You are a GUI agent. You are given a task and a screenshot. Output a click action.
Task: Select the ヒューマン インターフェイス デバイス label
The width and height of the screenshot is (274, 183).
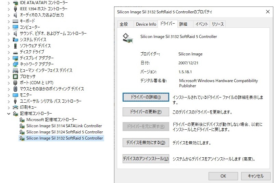[x=46, y=70]
